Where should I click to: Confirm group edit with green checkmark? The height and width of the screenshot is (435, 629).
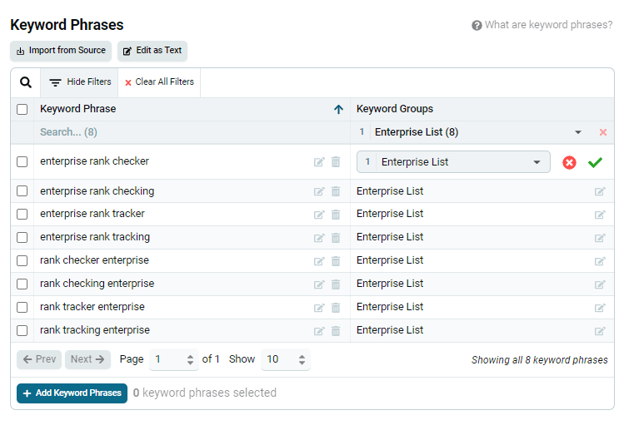596,162
